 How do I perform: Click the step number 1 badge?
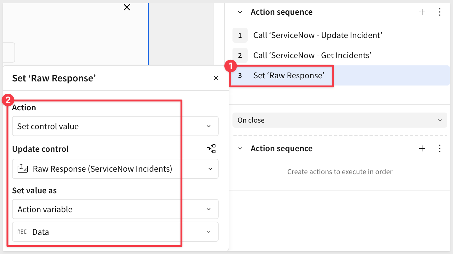point(240,35)
